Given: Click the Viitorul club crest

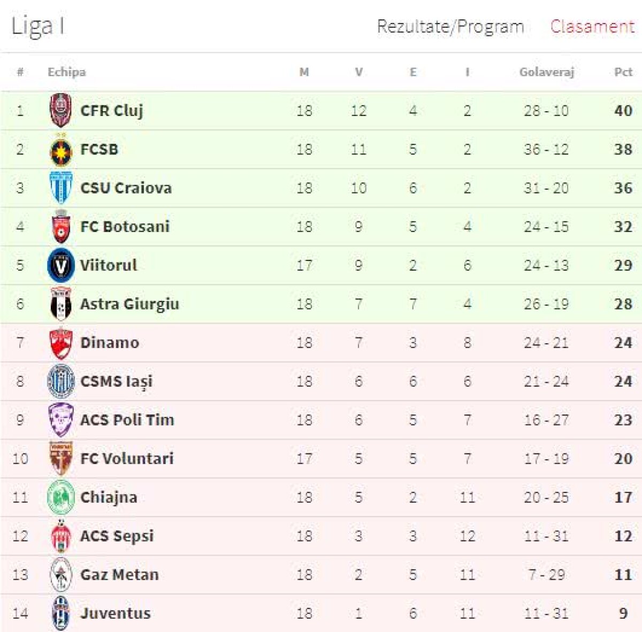Looking at the screenshot, I should [x=60, y=265].
